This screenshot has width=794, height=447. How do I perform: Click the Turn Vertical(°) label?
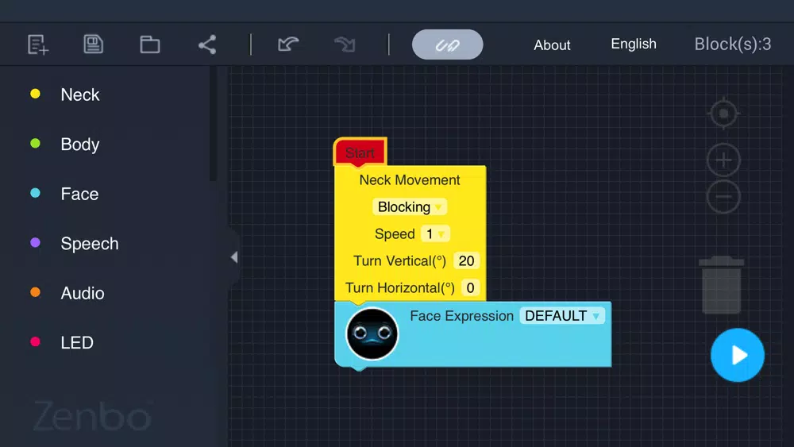[x=399, y=260]
